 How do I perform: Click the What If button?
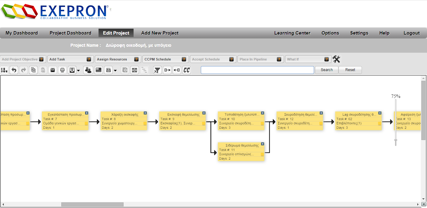tap(308, 59)
